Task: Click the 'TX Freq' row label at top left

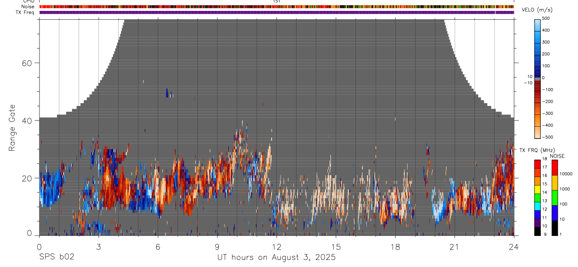Action: click(25, 12)
